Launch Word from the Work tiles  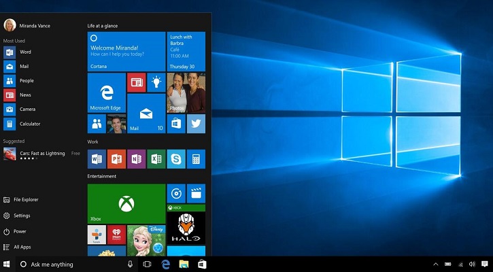[x=97, y=159]
